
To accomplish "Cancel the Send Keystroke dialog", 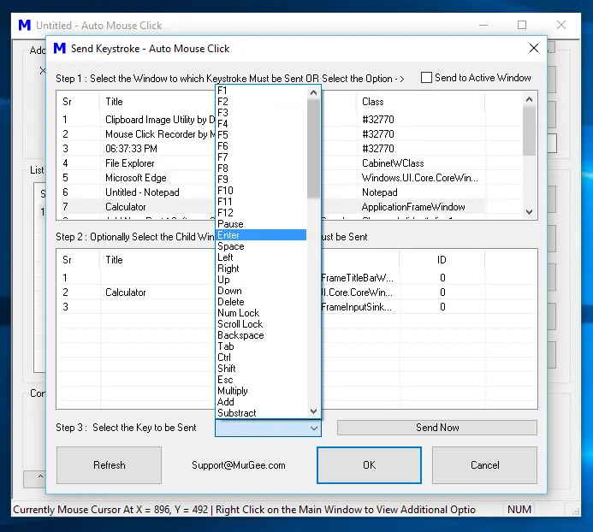I will click(x=484, y=465).
